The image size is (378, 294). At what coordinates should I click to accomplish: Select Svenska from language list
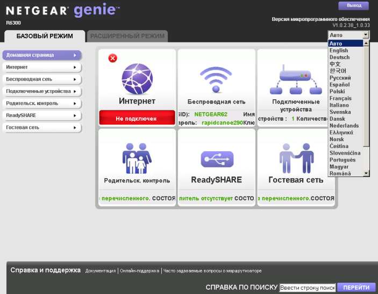click(346, 112)
